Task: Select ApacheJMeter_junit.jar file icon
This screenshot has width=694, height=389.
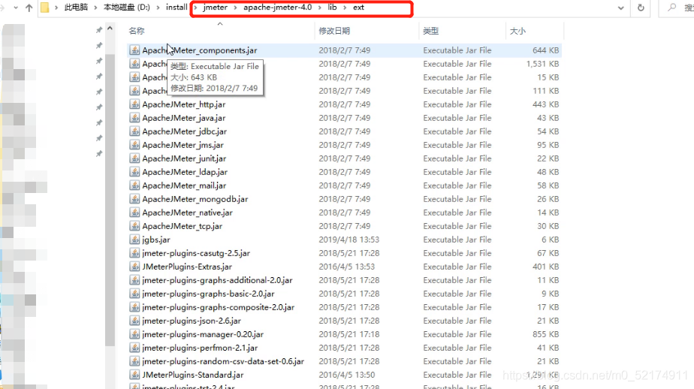Action: pos(134,158)
